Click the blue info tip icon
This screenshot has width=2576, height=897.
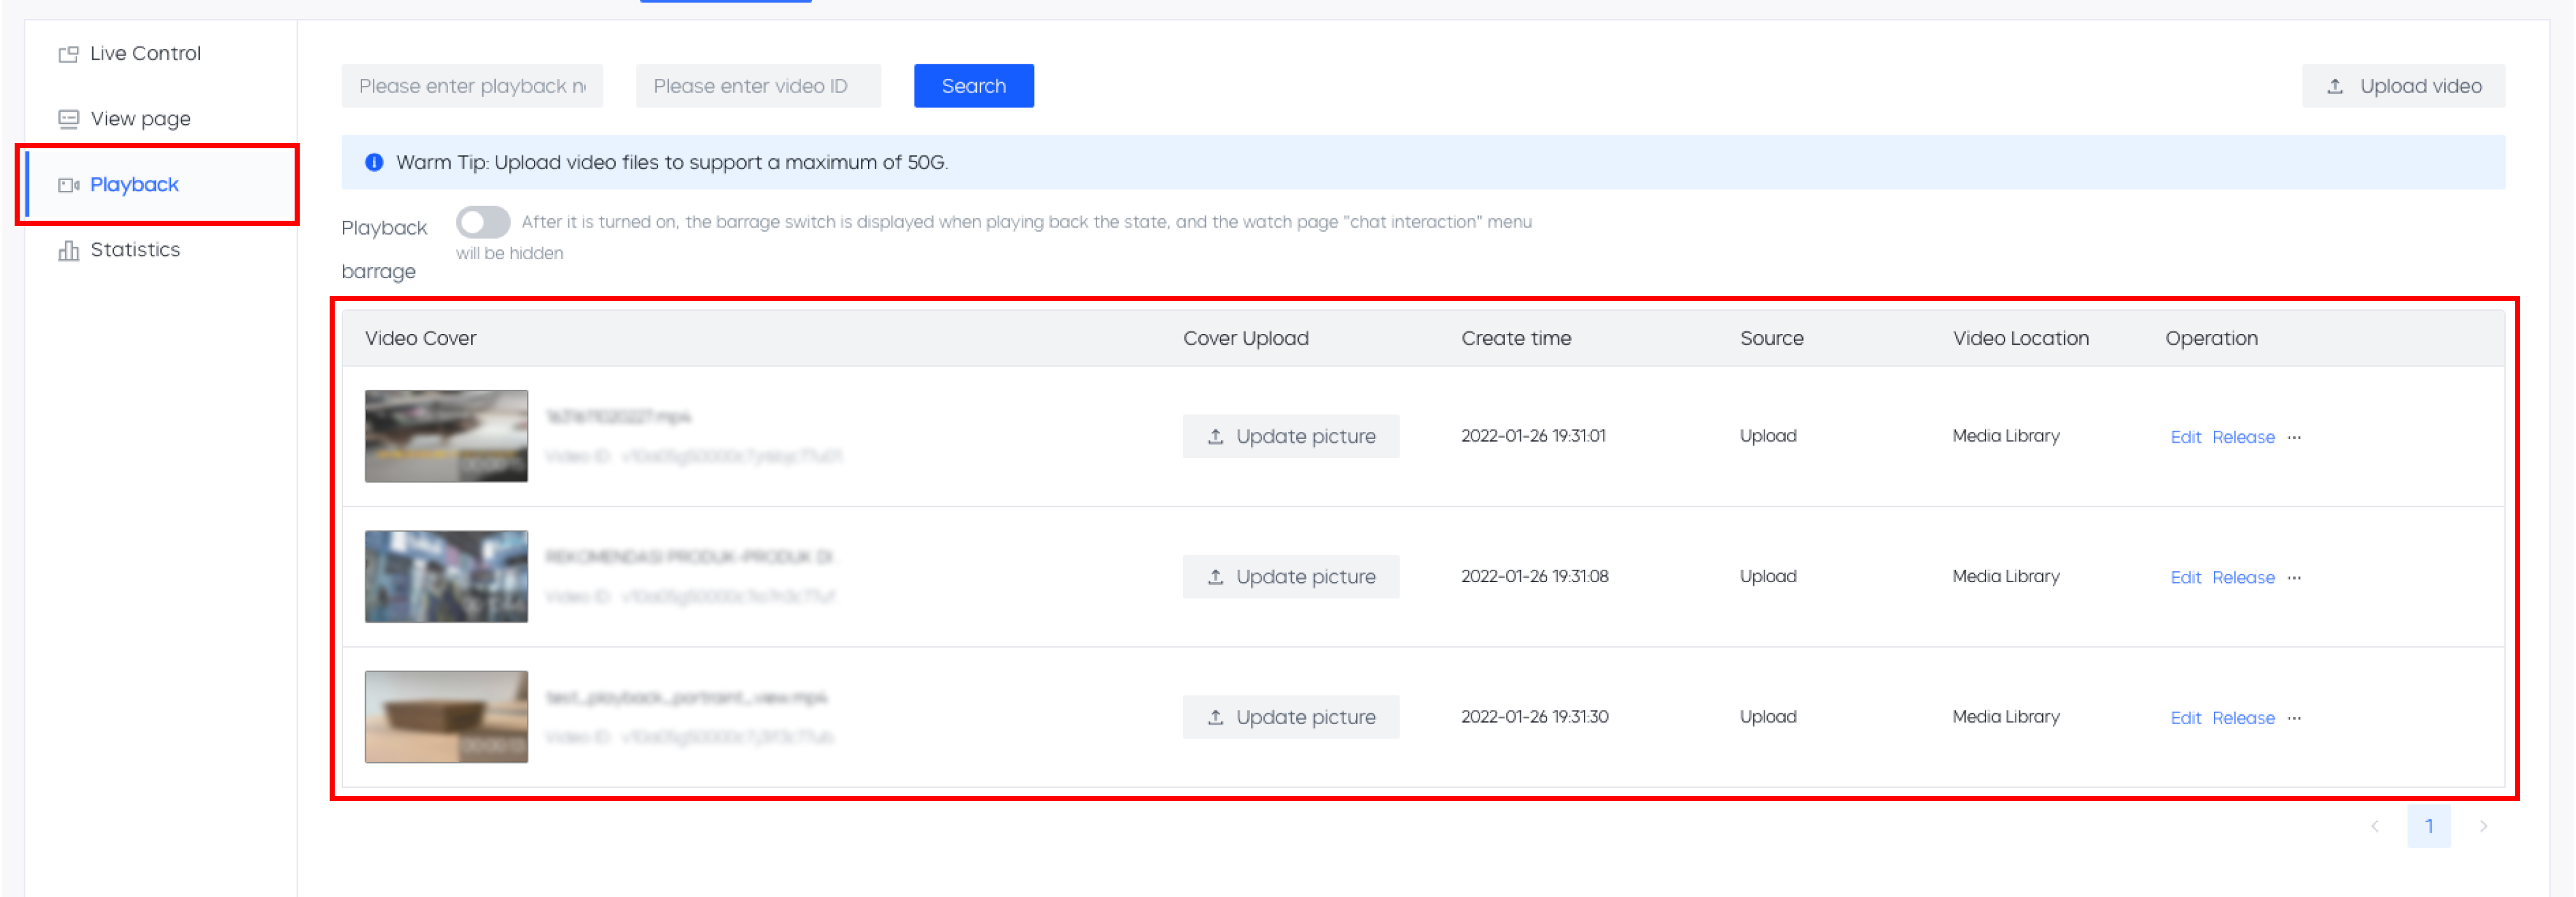pos(374,162)
